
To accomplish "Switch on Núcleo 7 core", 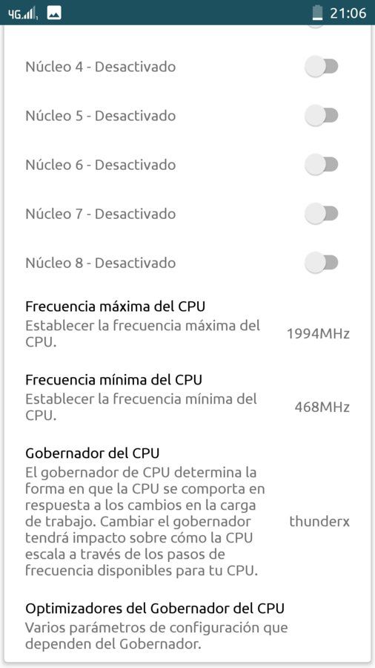I will click(x=322, y=214).
